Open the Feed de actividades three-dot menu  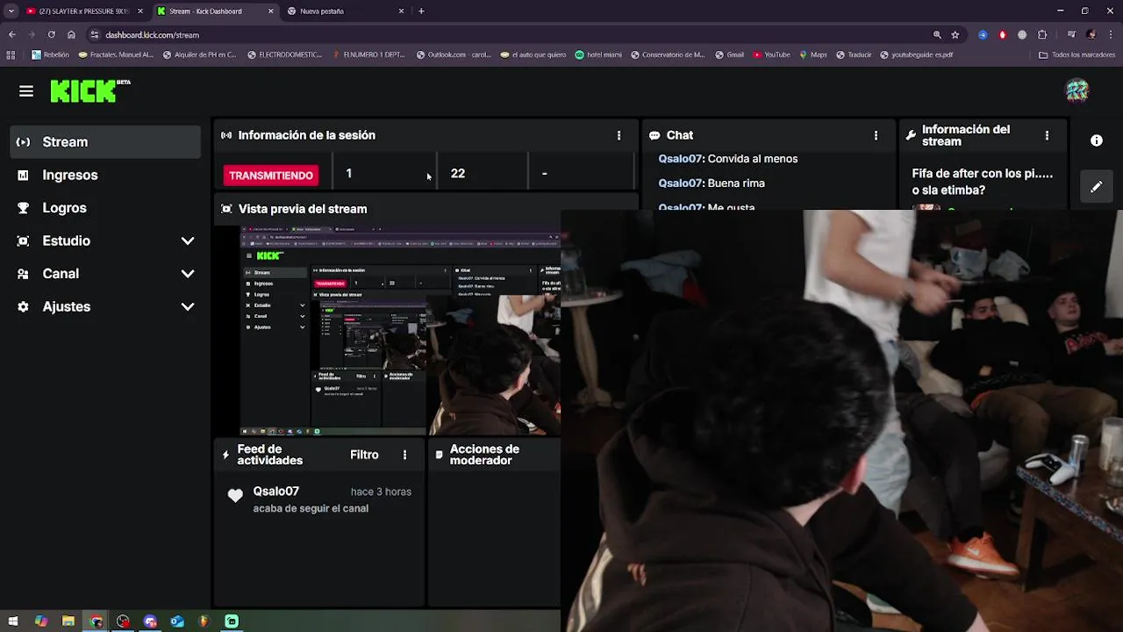(404, 455)
